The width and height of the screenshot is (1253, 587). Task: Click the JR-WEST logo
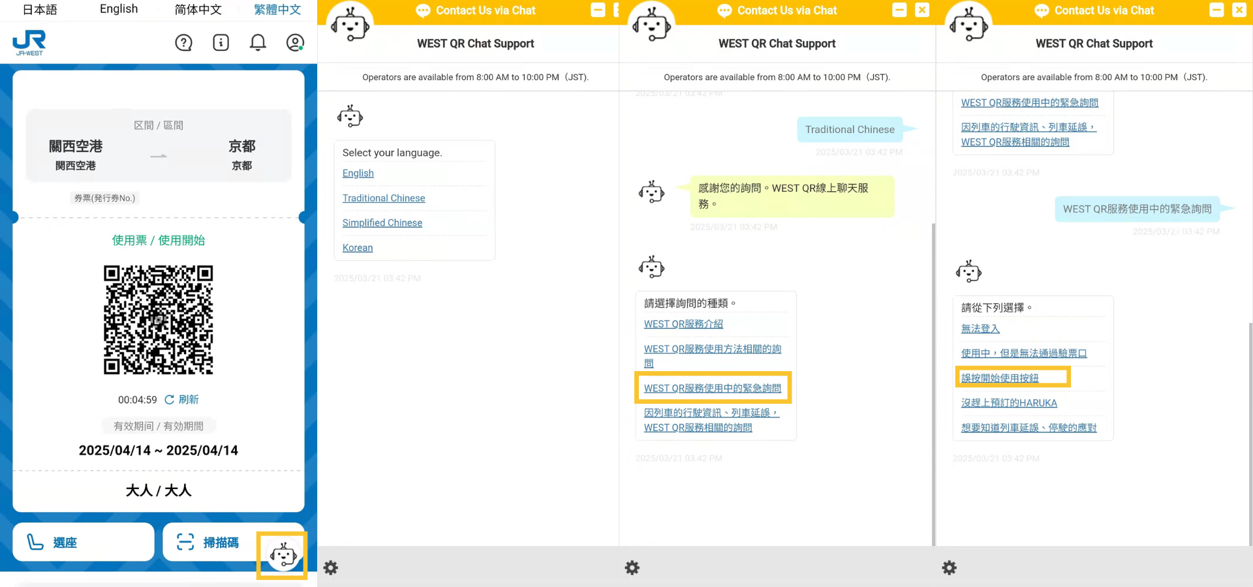coord(29,43)
